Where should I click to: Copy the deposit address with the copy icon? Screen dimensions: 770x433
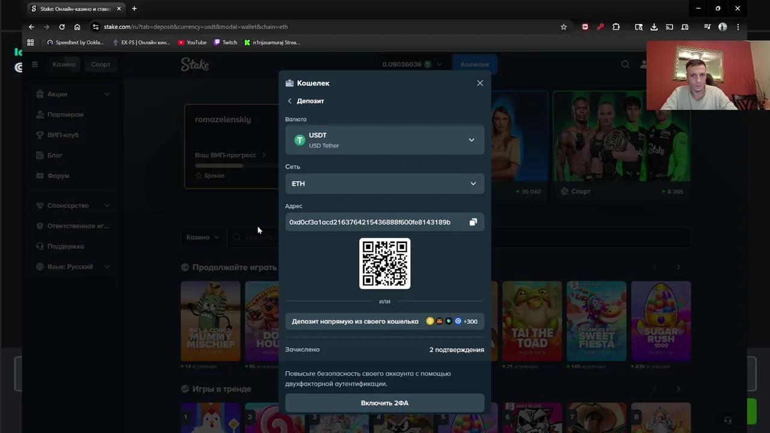point(473,223)
